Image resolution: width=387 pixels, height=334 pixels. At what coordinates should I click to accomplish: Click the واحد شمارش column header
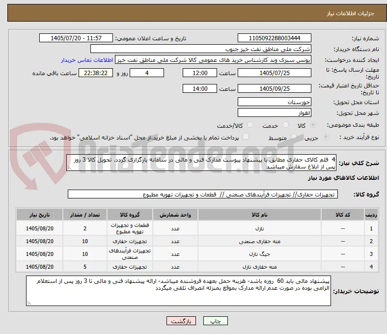(x=175, y=215)
